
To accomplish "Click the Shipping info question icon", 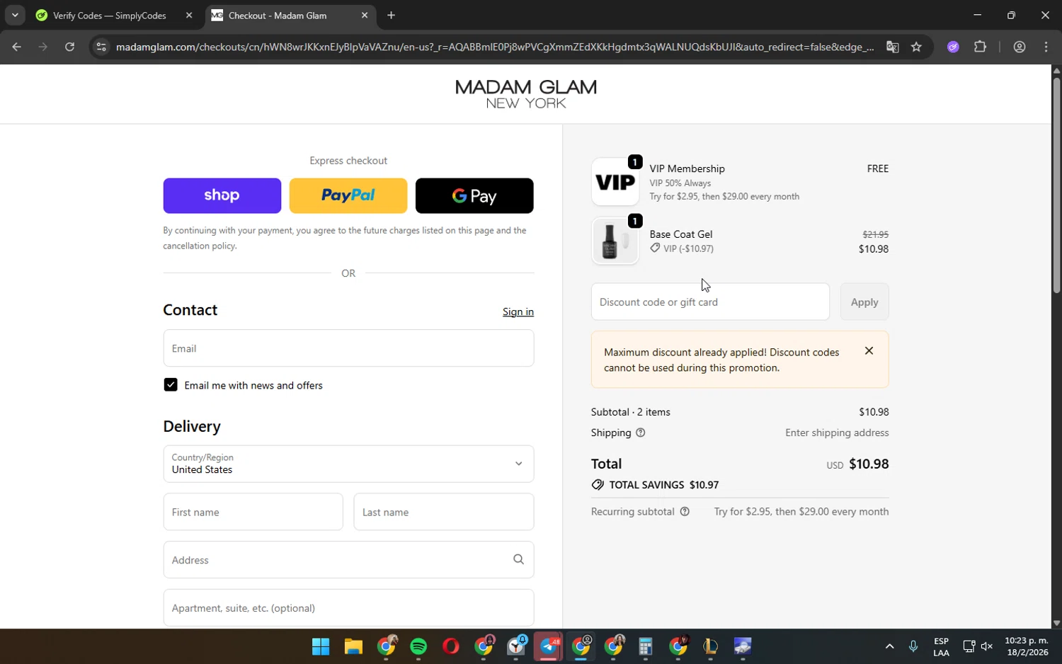I will click(x=640, y=433).
